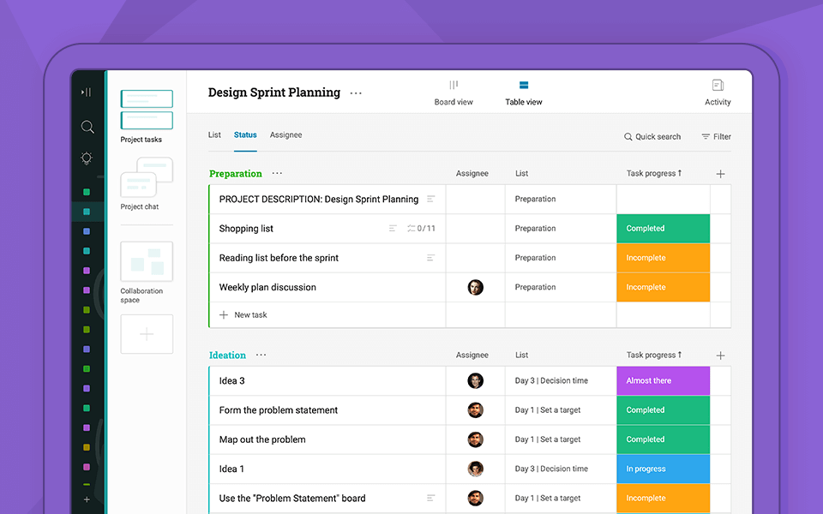Change Incomplete status of Reading list

[663, 258]
